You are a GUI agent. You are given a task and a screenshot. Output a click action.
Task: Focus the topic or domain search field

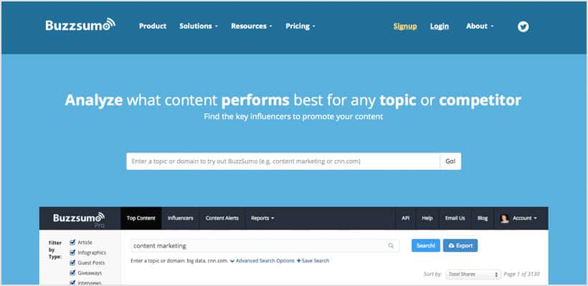click(283, 162)
